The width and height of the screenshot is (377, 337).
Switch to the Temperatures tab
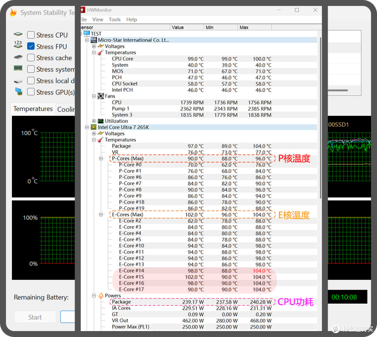[33, 109]
